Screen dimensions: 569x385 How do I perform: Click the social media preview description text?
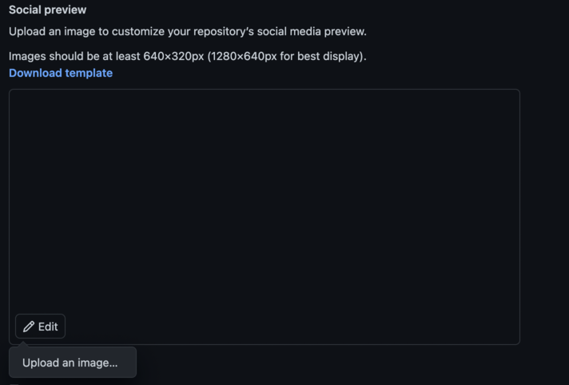pos(188,32)
